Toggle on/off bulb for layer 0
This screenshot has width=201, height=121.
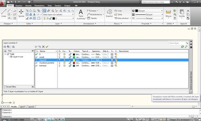59,54
